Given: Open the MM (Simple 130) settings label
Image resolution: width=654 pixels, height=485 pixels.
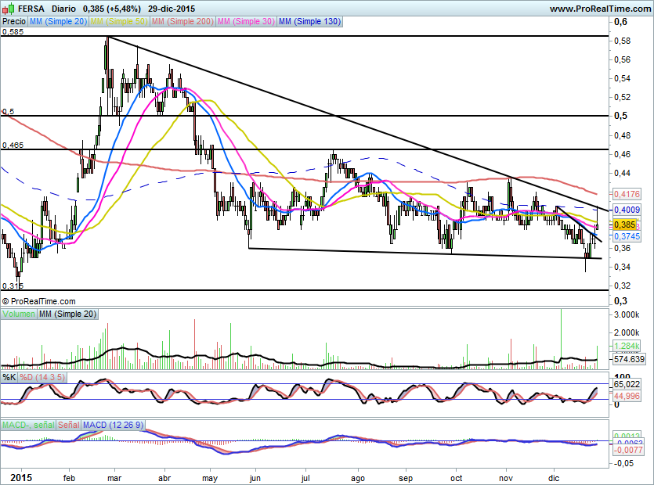Looking at the screenshot, I should coord(309,22).
